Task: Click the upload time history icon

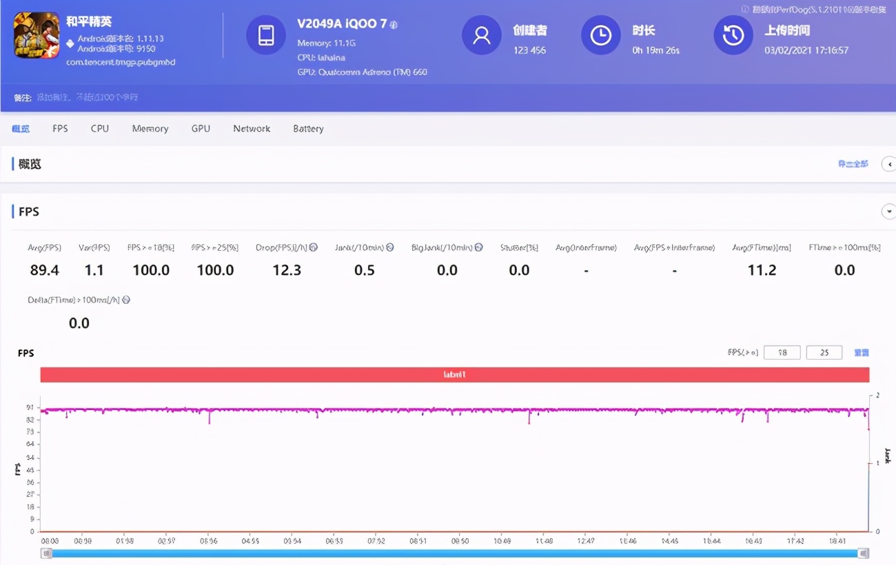Action: coord(733,35)
